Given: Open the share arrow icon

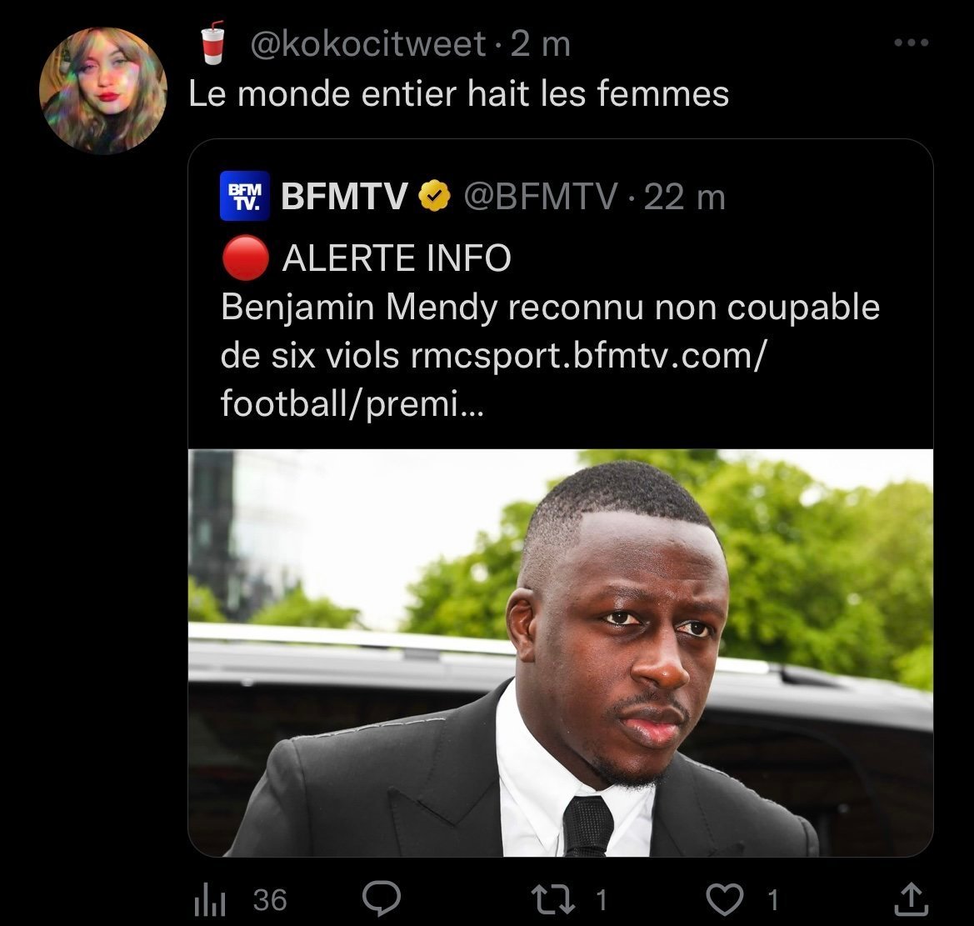Looking at the screenshot, I should 909,898.
